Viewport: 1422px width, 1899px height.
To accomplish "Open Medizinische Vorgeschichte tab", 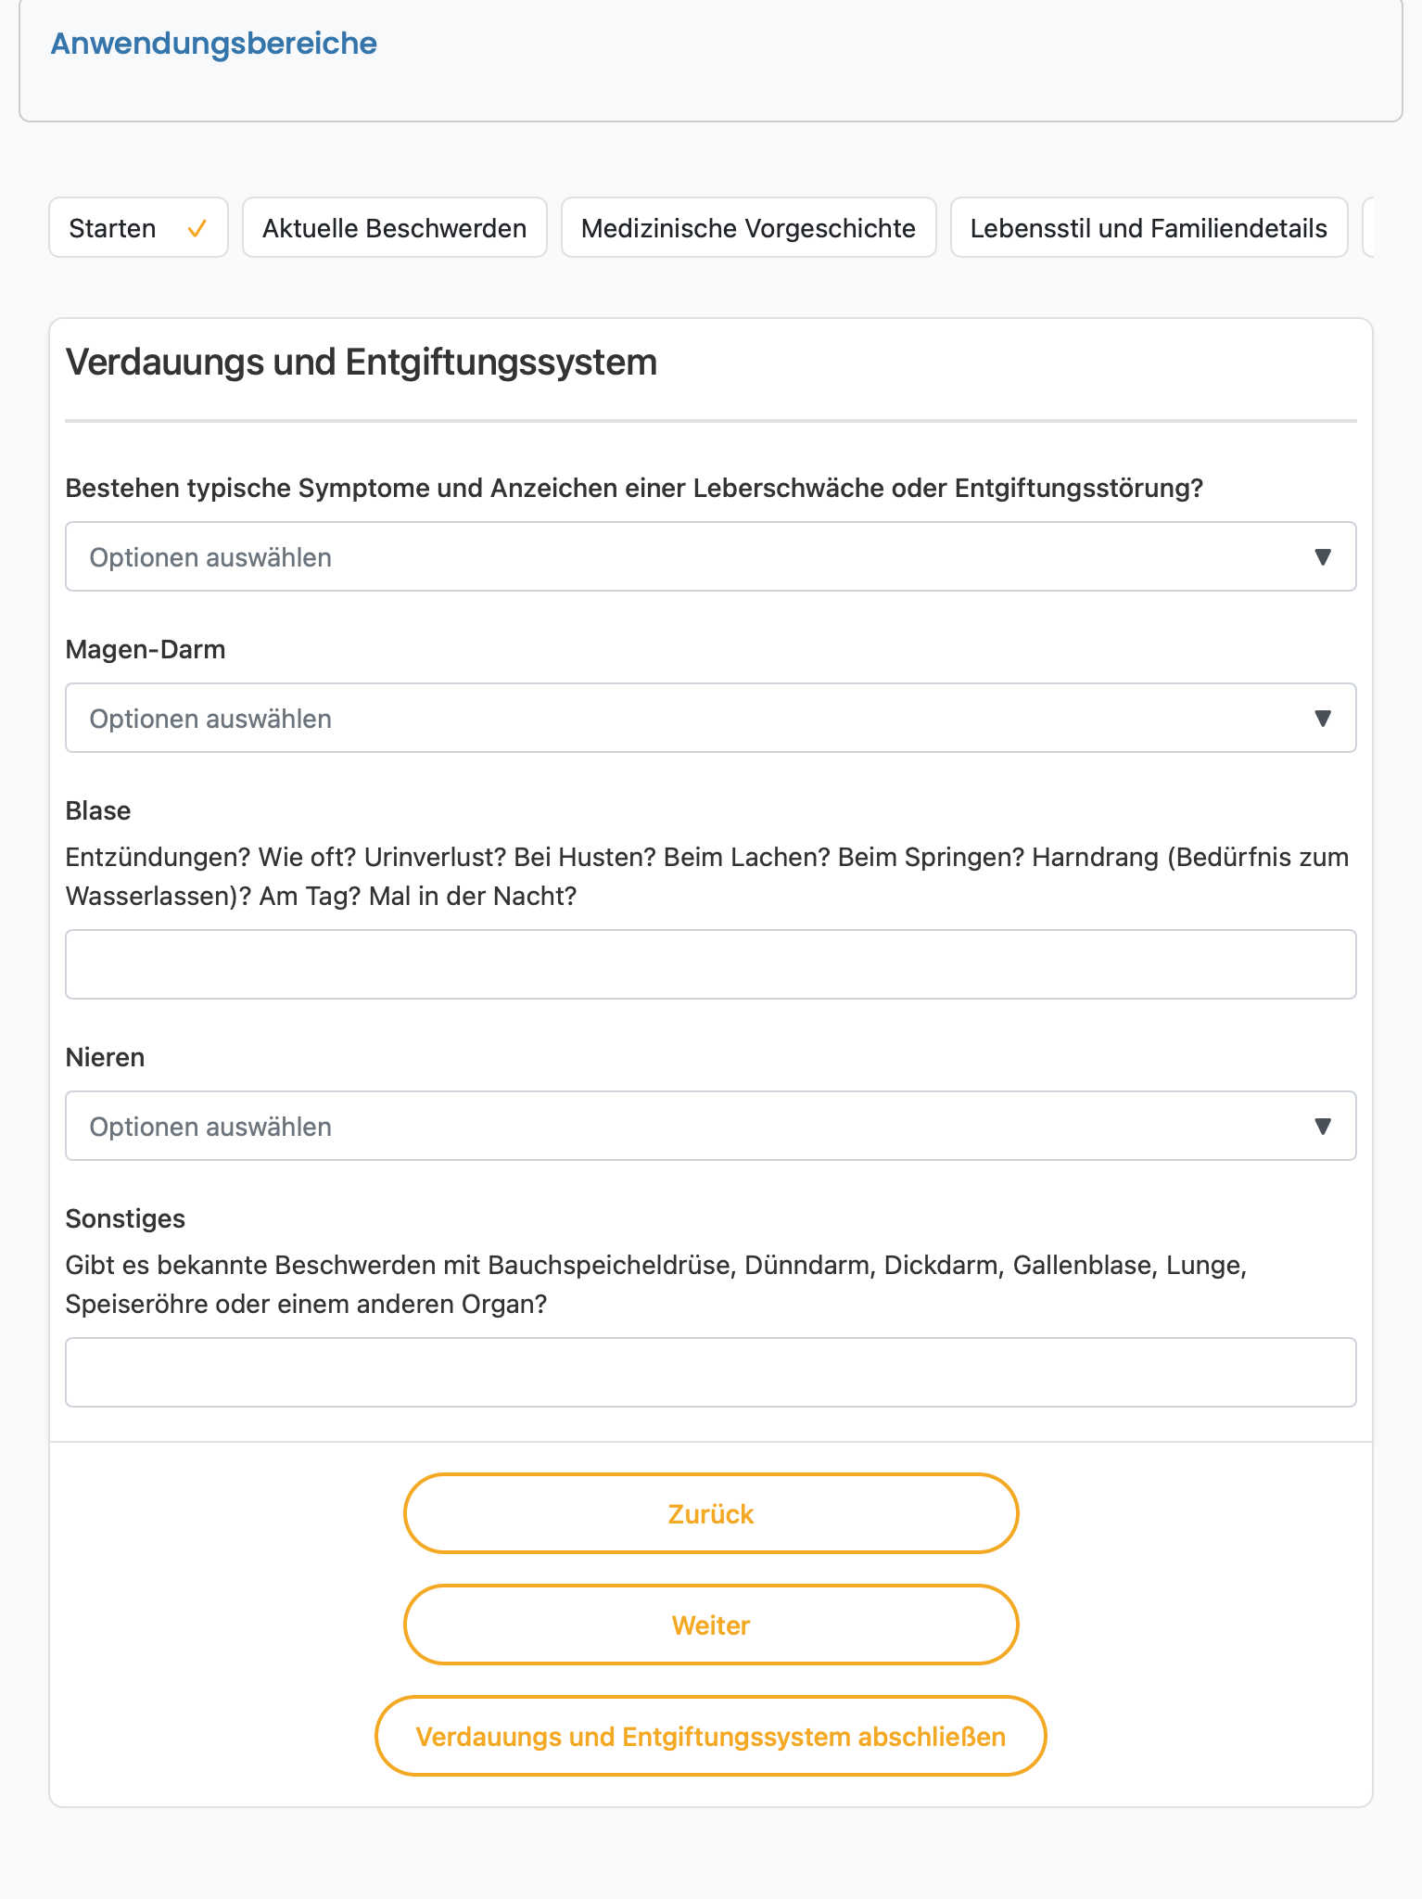I will click(749, 227).
